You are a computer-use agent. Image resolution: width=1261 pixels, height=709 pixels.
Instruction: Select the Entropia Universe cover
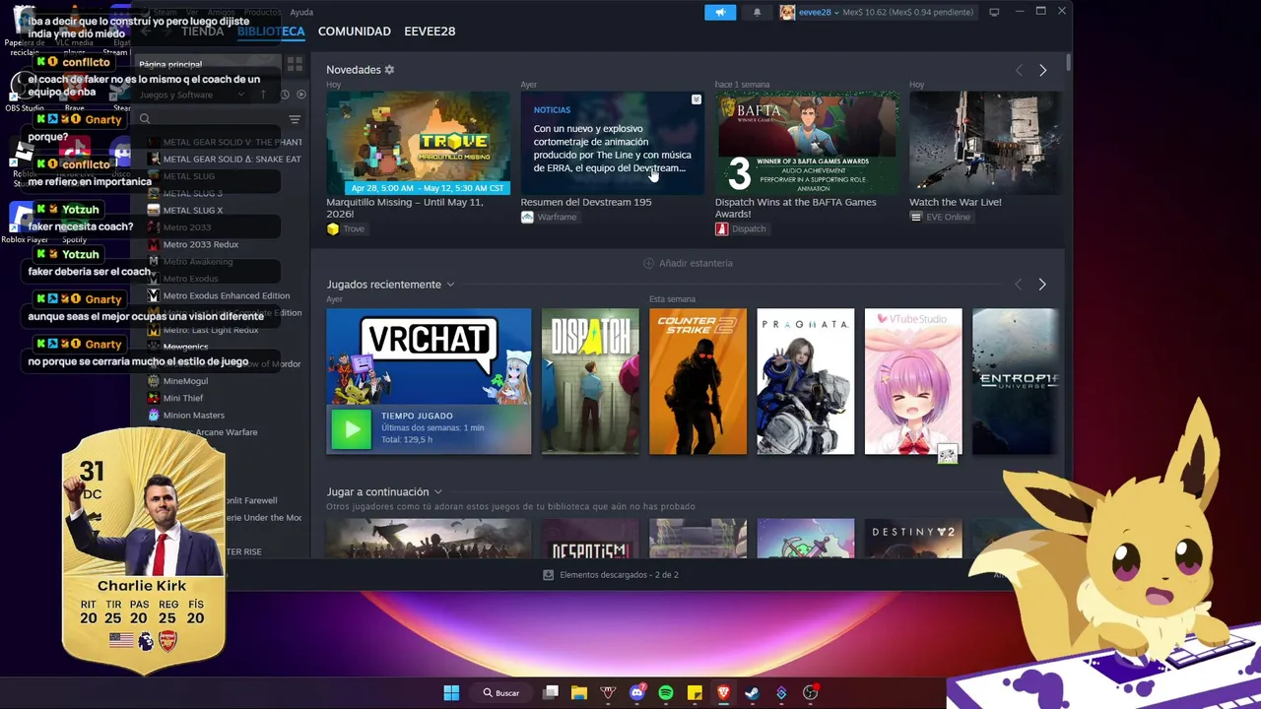(1017, 381)
